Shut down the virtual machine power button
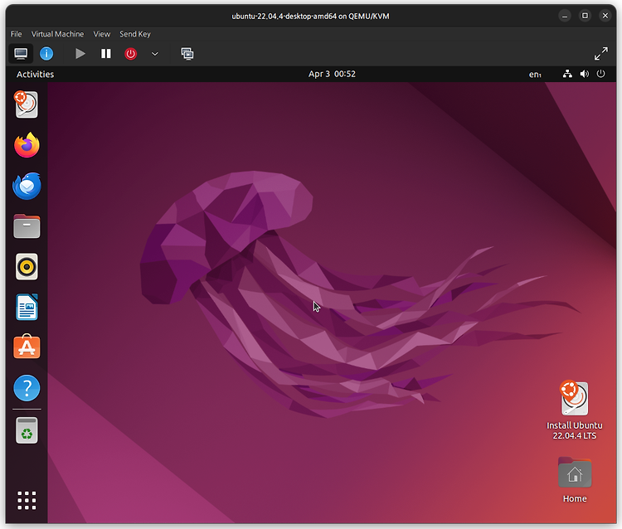Image resolution: width=622 pixels, height=529 pixels. [x=130, y=54]
